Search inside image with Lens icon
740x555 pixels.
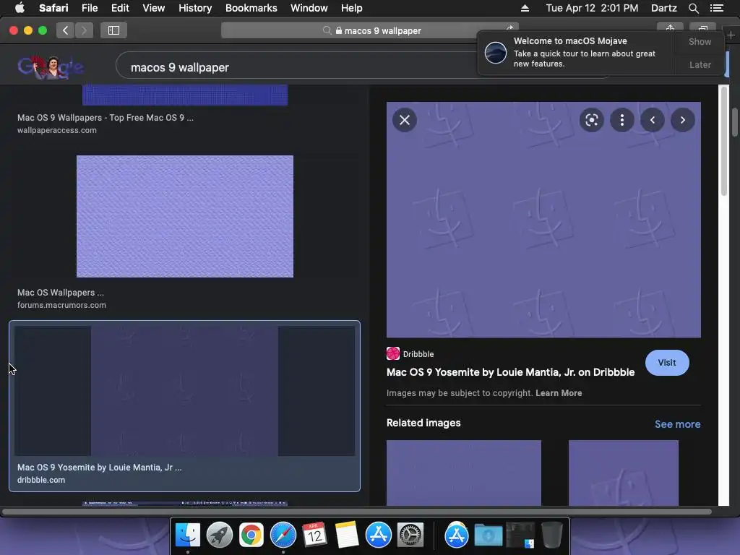[x=591, y=120]
